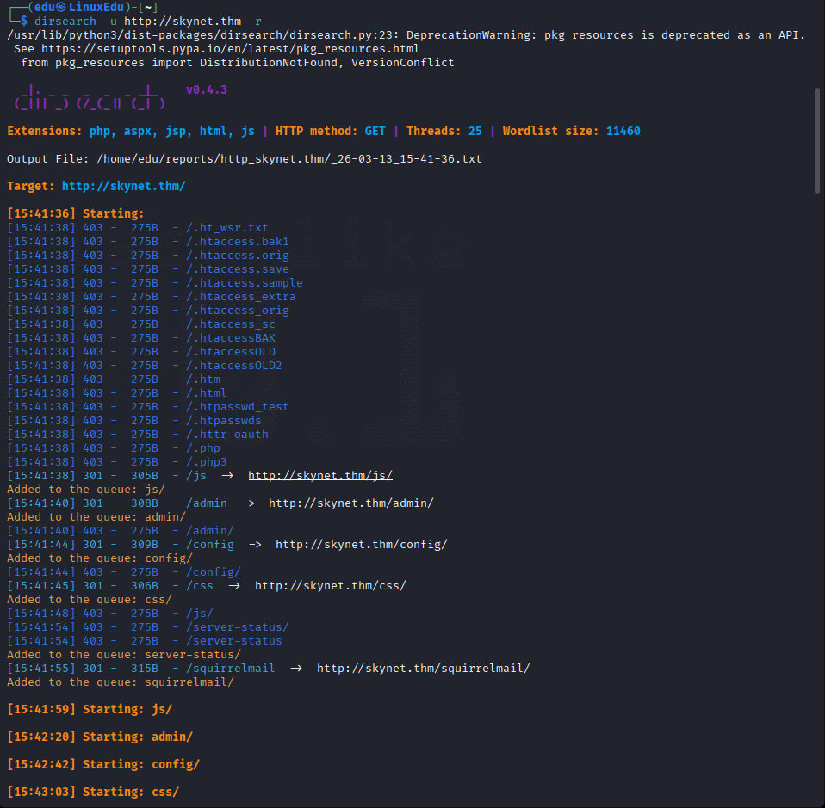
Task: Click the Target http://skynet.thm/ URL
Action: point(124,186)
